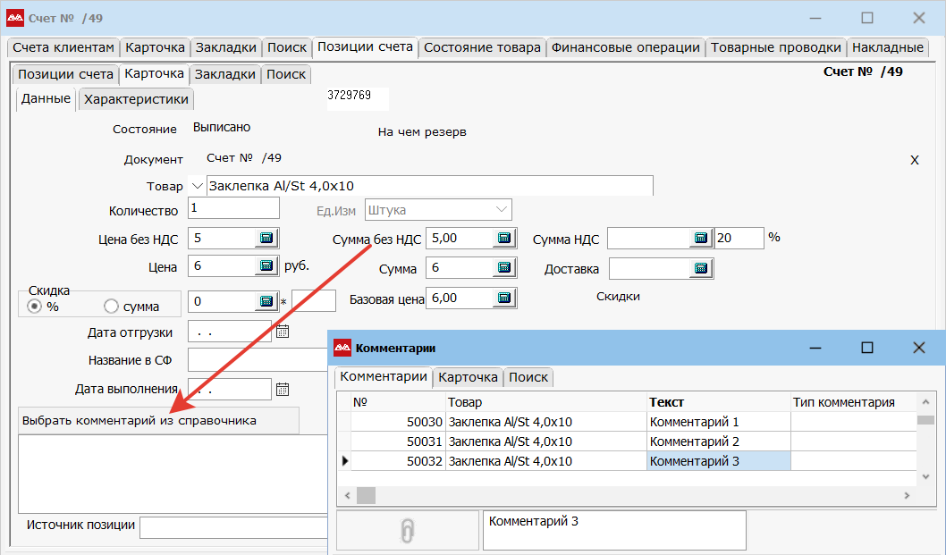Click the scroll up arrow in comments table
Screen dimensions: 946x555
point(926,401)
